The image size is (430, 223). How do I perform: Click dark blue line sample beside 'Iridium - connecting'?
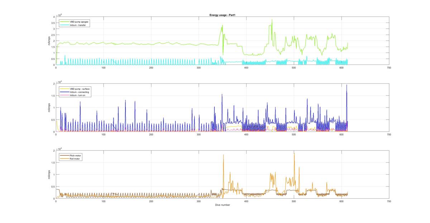pos(64,91)
